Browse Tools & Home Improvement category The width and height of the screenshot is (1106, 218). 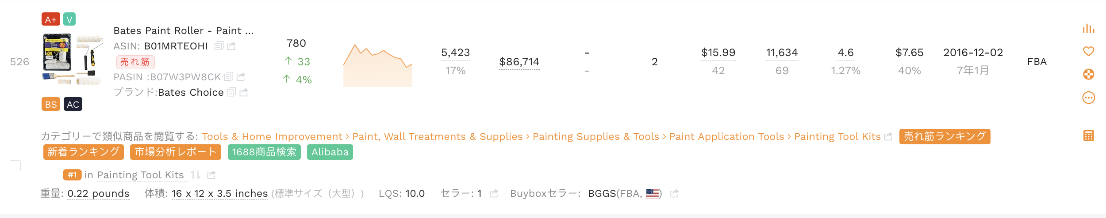272,136
